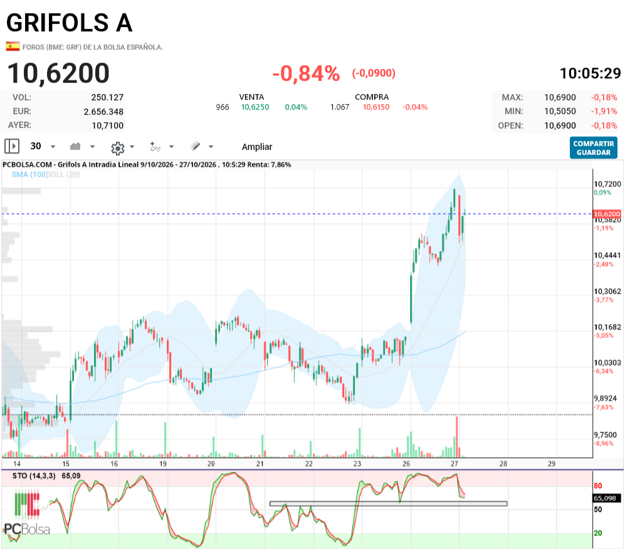Screen dimensions: 625x549
Task: Click the chart title starting PCBOLSA.COM
Action: click(x=147, y=165)
